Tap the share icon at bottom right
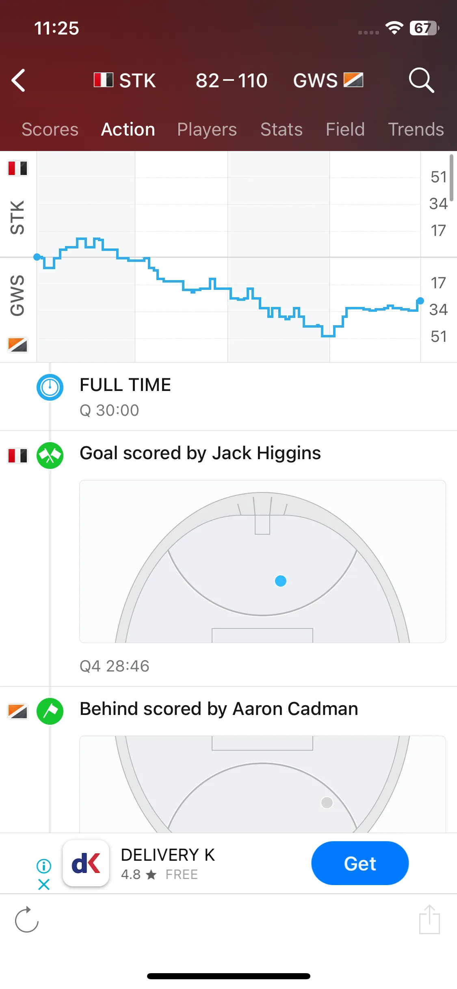The height and width of the screenshot is (989, 457). pyautogui.click(x=429, y=919)
